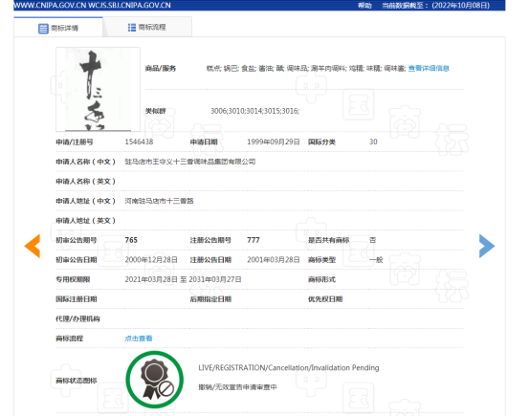Select the international class value 30
This screenshot has height=416, width=529.
pos(373,142)
